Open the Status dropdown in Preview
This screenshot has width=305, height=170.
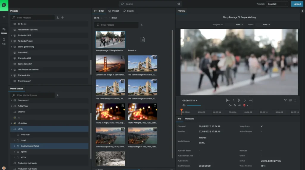266,24
